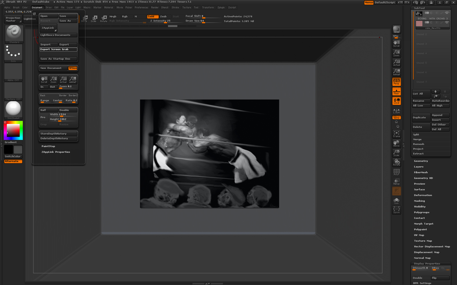
Task: Move subtool up with the arrow icon
Action: 436,91
